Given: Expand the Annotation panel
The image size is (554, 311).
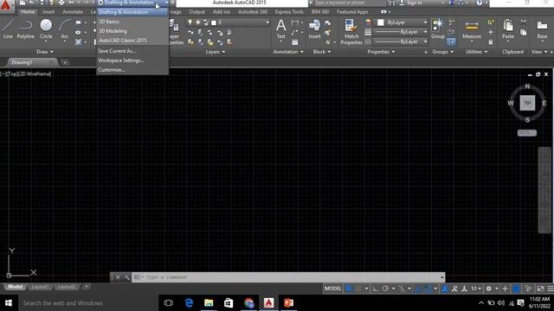Looking at the screenshot, I should [288, 52].
